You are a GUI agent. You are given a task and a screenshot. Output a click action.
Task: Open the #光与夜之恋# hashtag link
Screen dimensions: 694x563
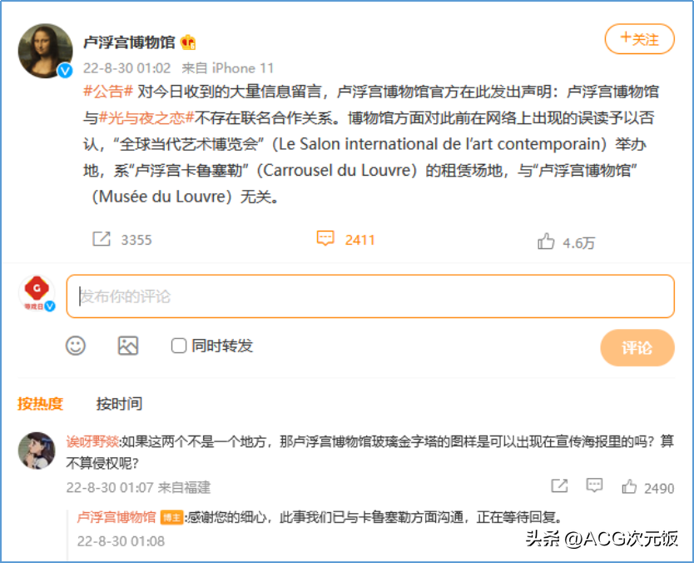tap(146, 117)
